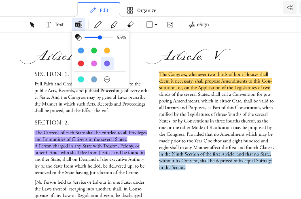Switch to the Edit tab

pos(99,10)
